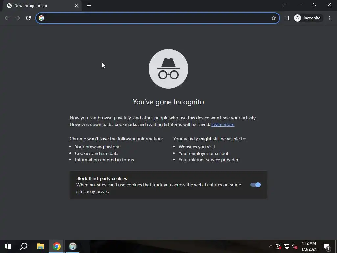Focus the address bar input field
This screenshot has height=253, width=337.
tap(158, 18)
